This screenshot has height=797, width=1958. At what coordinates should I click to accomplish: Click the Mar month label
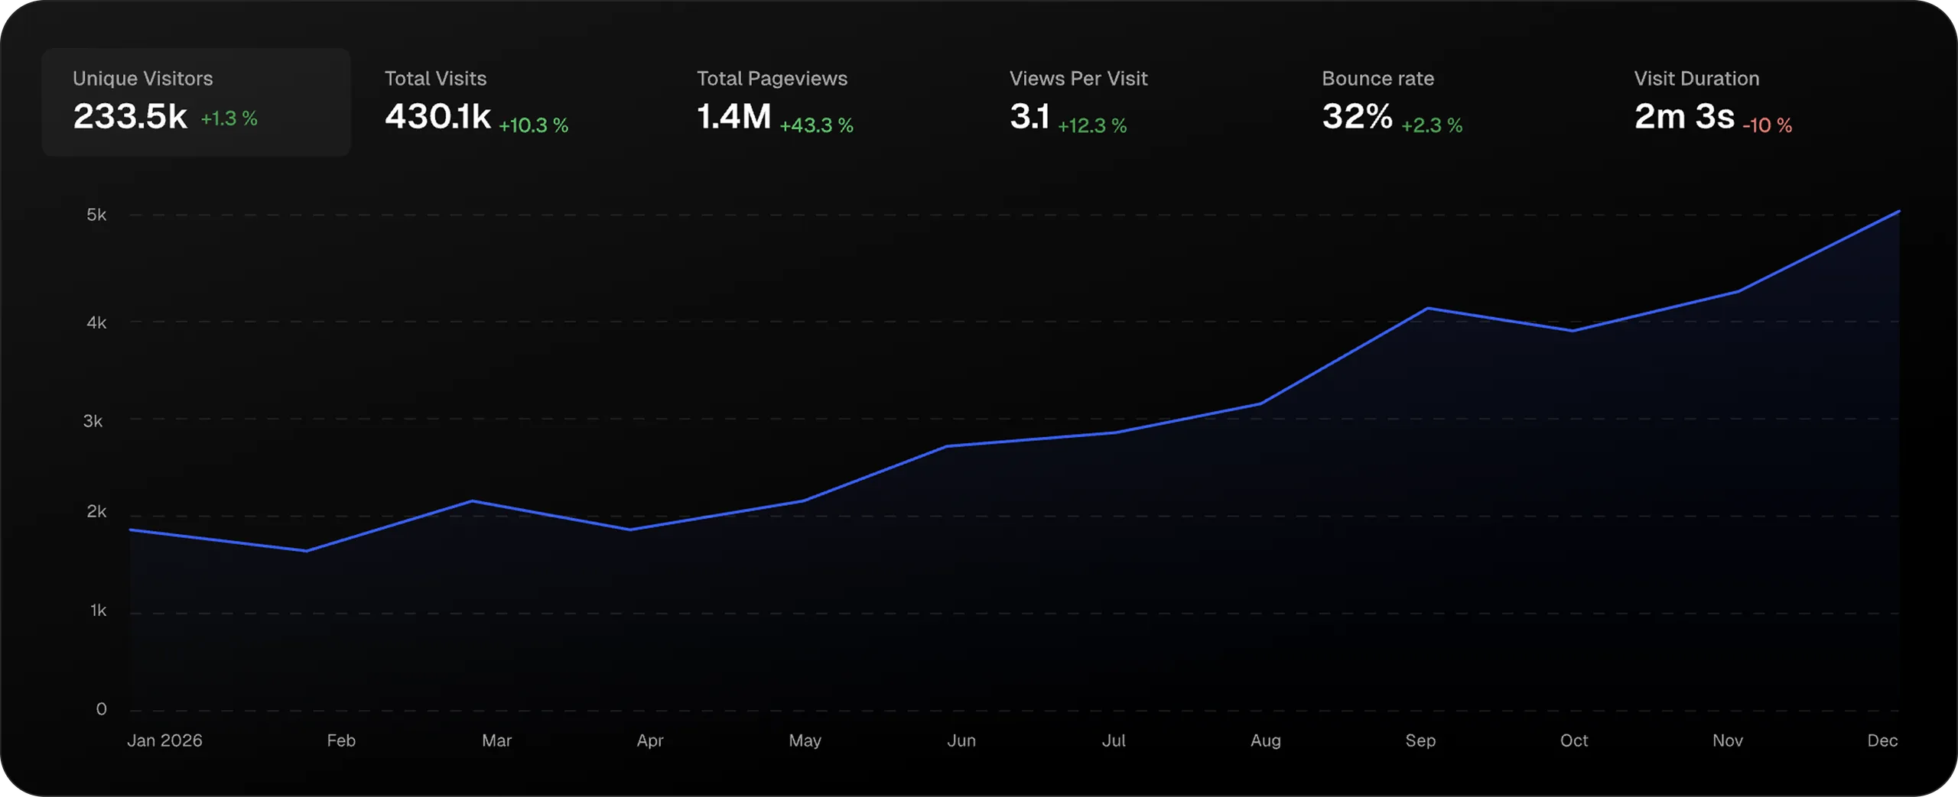coord(496,740)
